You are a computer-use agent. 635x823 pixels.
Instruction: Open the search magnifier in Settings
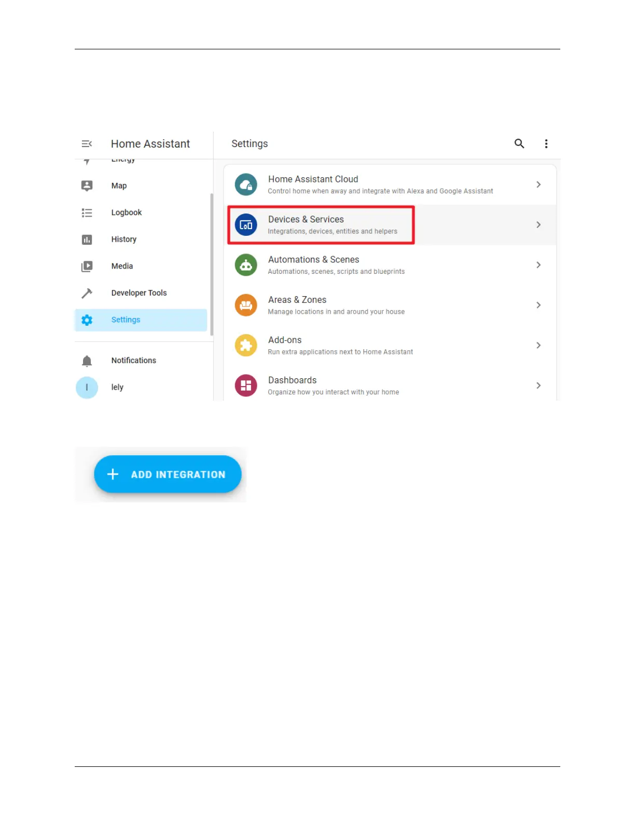(519, 143)
